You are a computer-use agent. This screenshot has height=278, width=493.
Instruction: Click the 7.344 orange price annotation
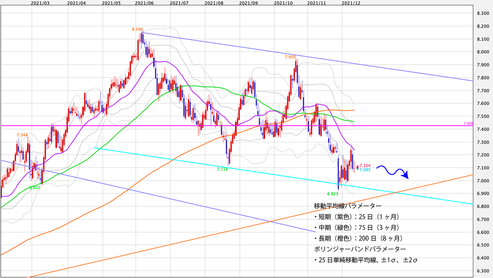tap(22, 135)
